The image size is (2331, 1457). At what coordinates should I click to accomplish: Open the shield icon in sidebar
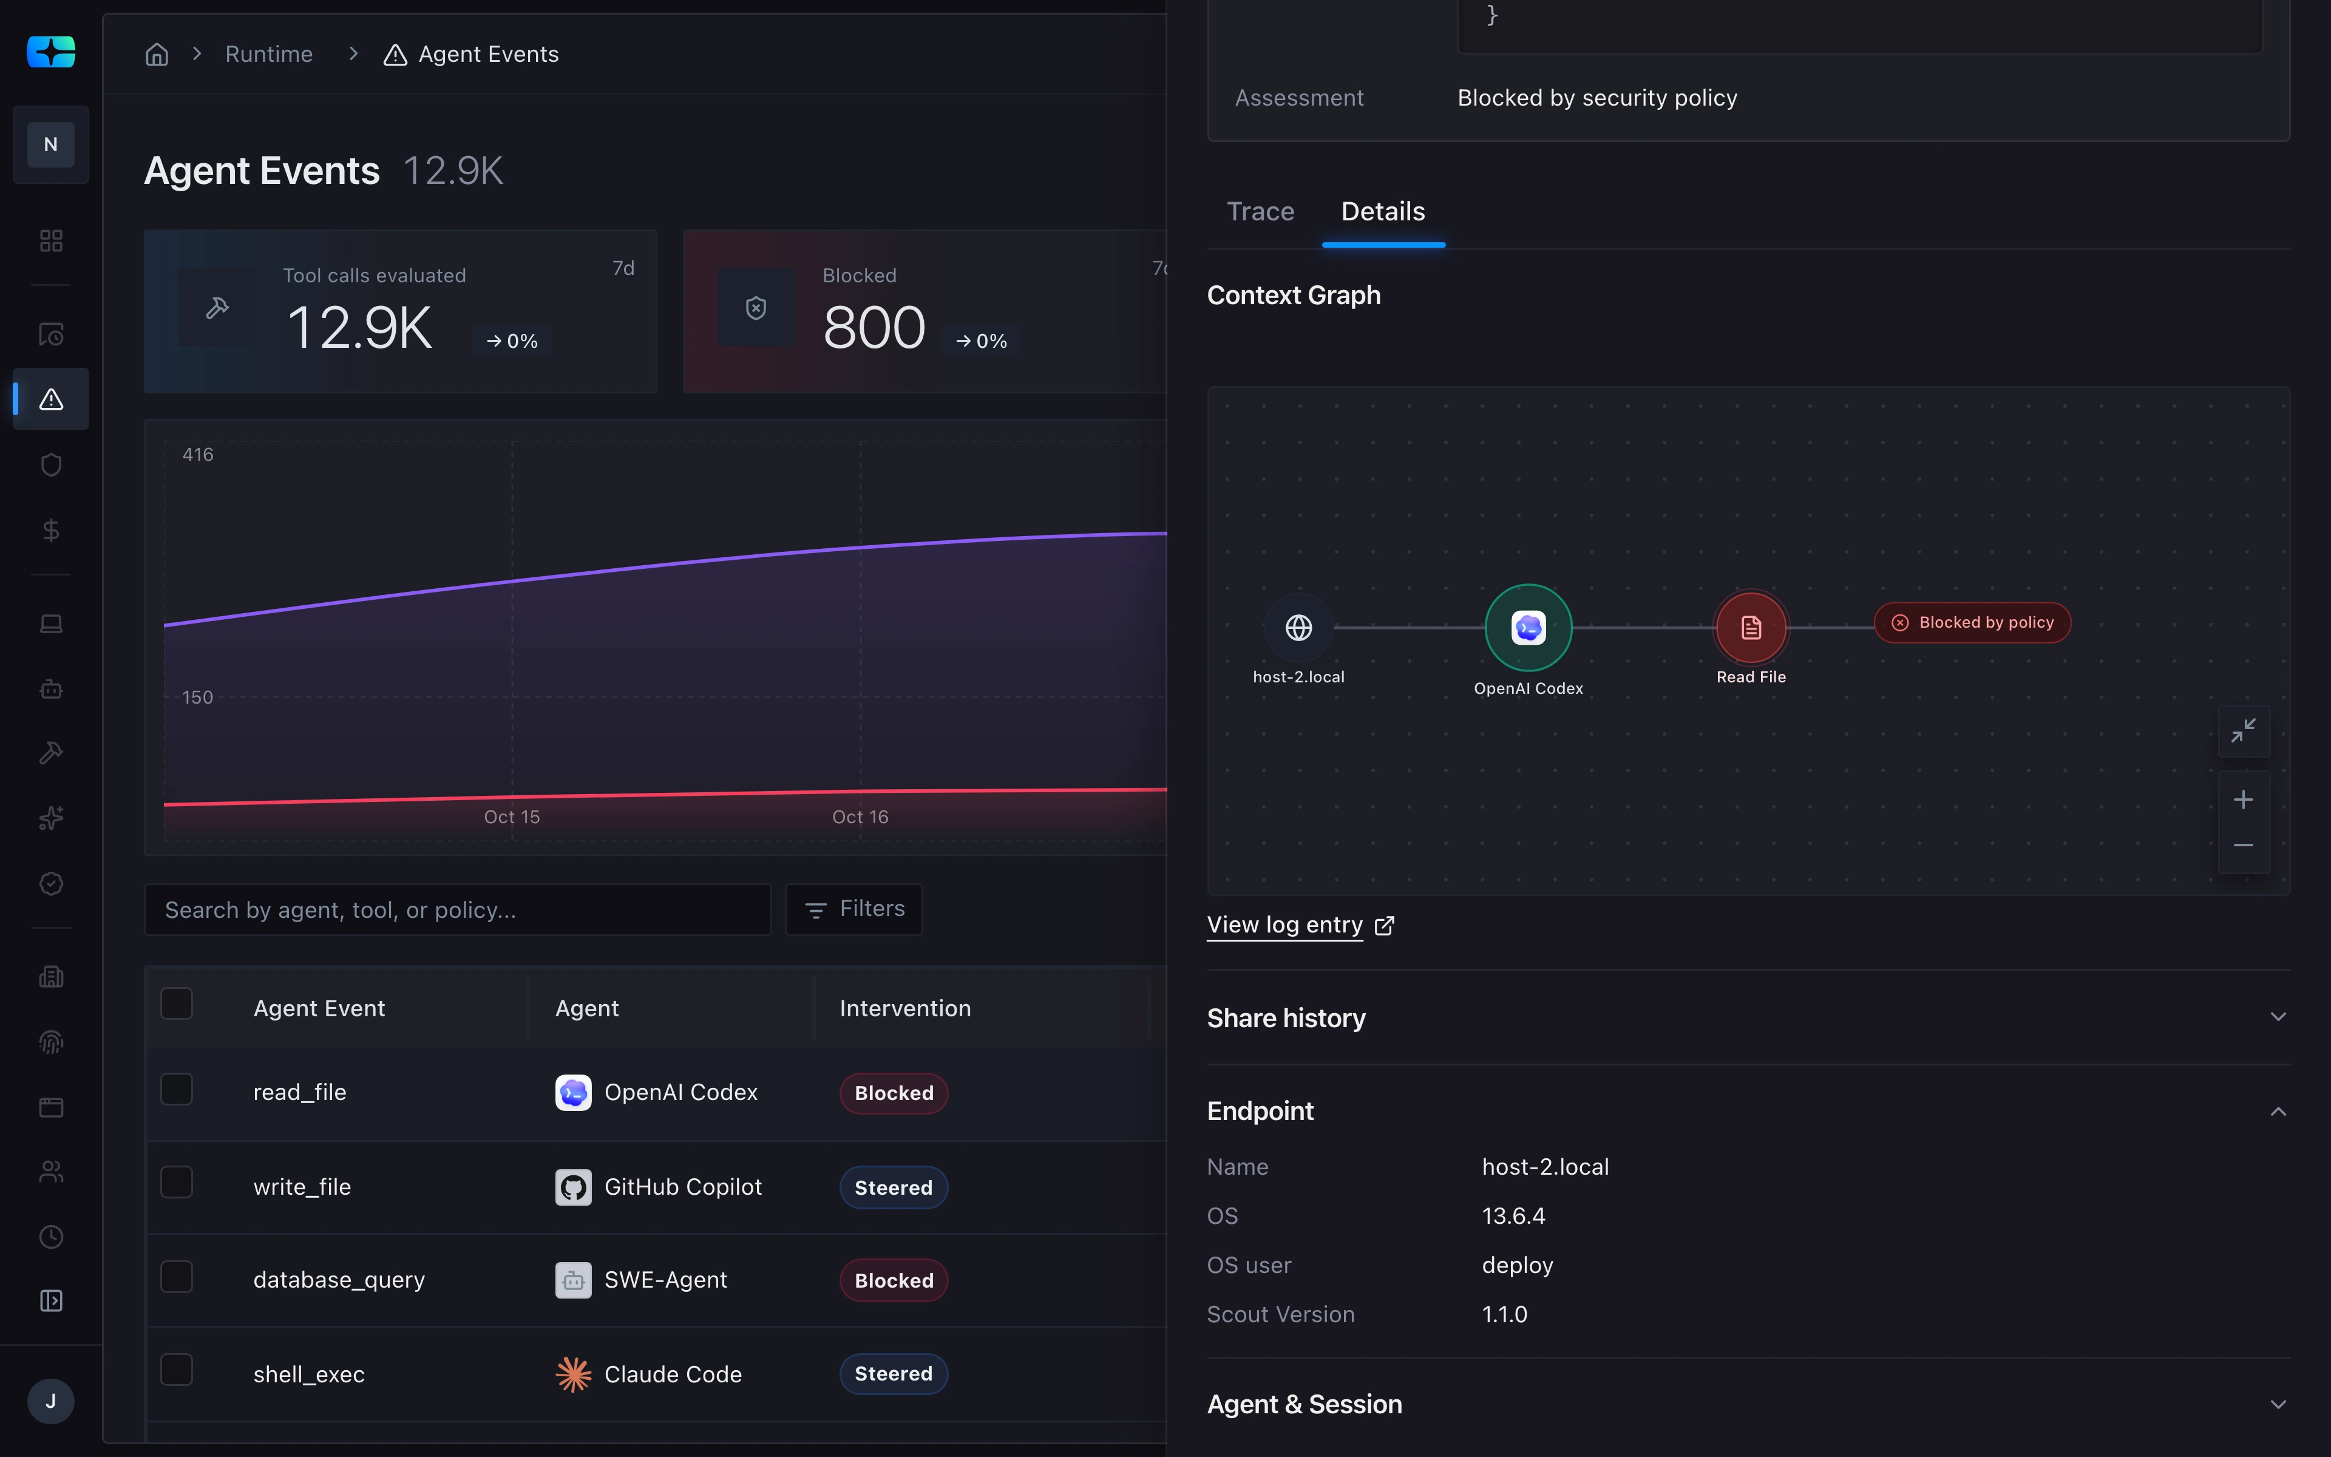tap(51, 464)
